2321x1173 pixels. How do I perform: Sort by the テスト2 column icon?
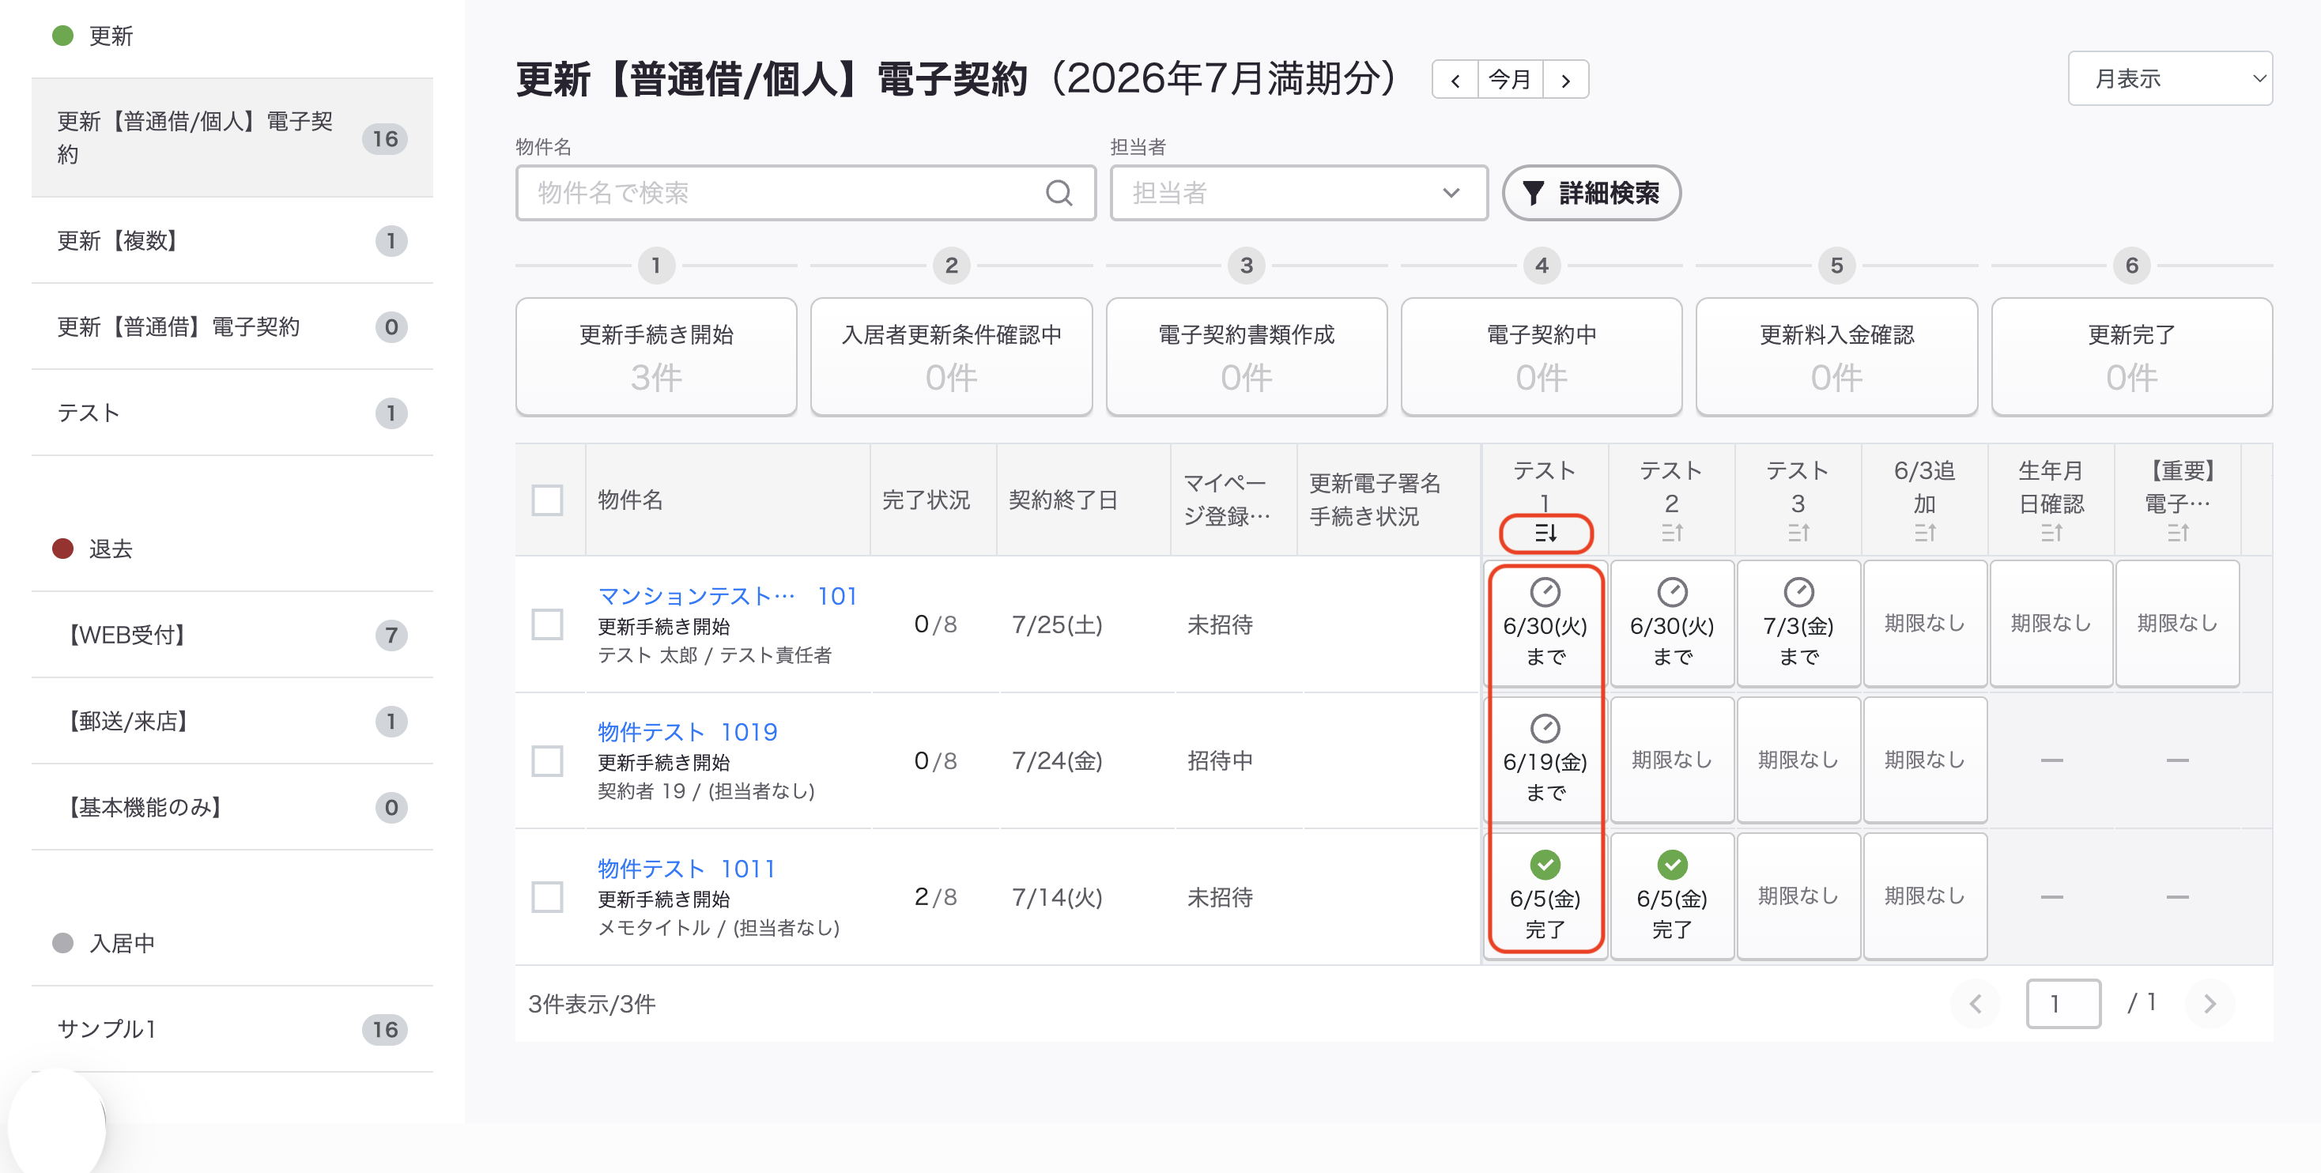pos(1671,534)
